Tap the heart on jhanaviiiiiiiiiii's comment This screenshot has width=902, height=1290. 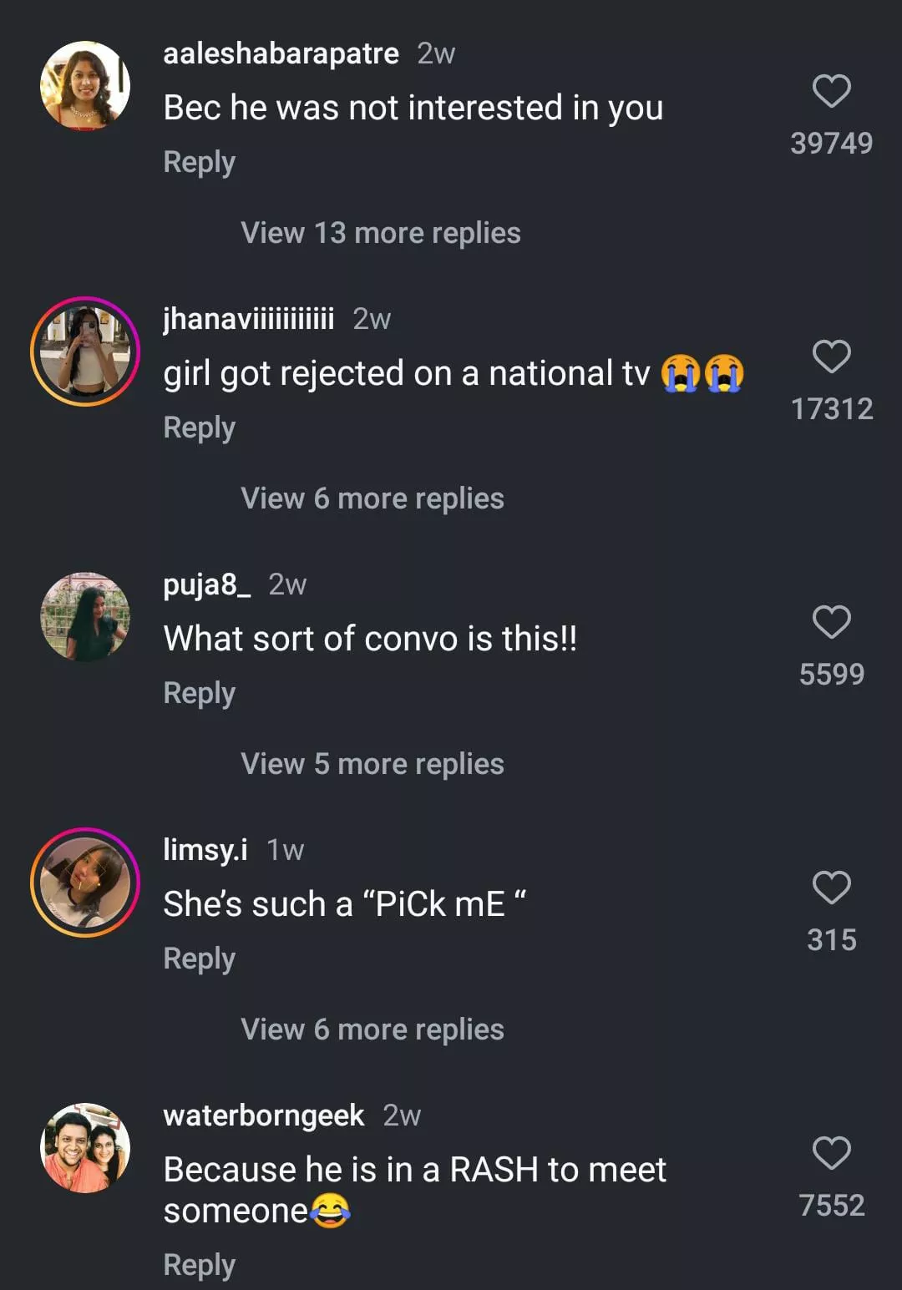click(831, 357)
